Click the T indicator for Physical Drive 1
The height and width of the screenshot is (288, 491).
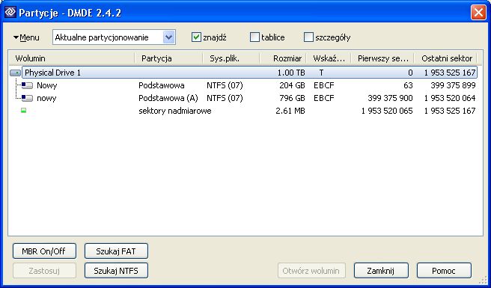point(321,73)
